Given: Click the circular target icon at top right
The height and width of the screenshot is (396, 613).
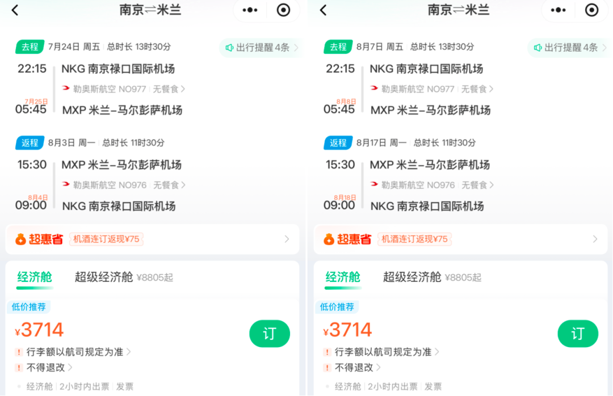Looking at the screenshot, I should pyautogui.click(x=283, y=10).
